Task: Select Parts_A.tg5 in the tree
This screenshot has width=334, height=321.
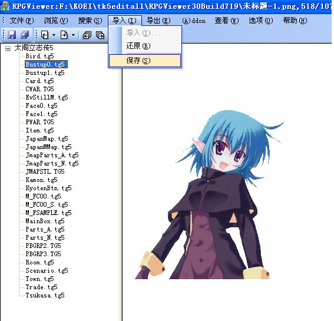Action: [x=45, y=229]
